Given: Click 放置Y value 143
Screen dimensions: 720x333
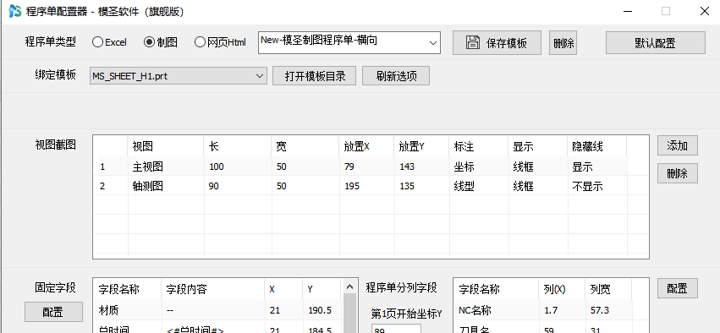Looking at the screenshot, I should click(x=421, y=166).
